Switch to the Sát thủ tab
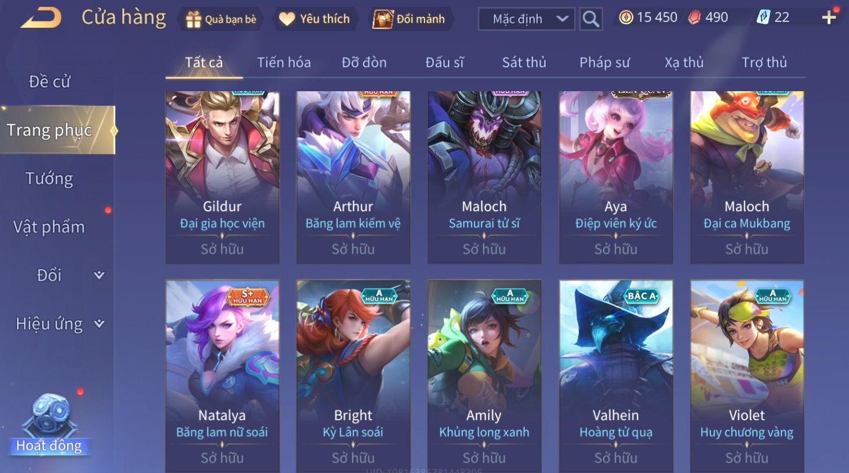Viewport: 849px width, 473px height. click(x=524, y=63)
